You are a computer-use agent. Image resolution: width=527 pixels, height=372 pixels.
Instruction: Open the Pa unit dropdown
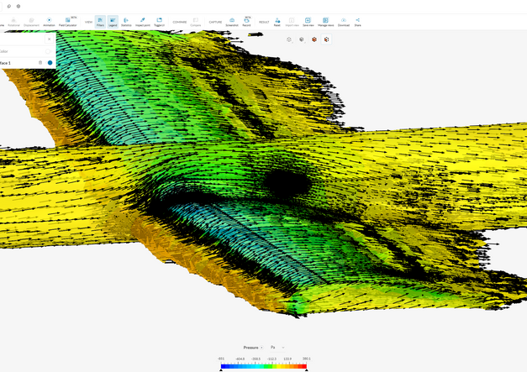click(x=277, y=348)
